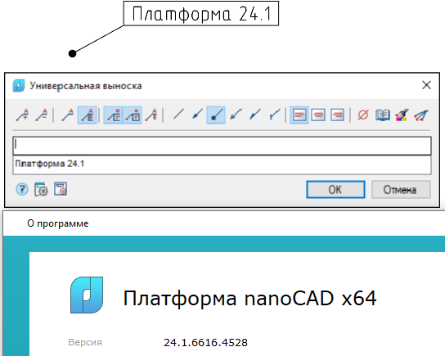
Task: Select the plain line leader end style
Action: click(178, 115)
